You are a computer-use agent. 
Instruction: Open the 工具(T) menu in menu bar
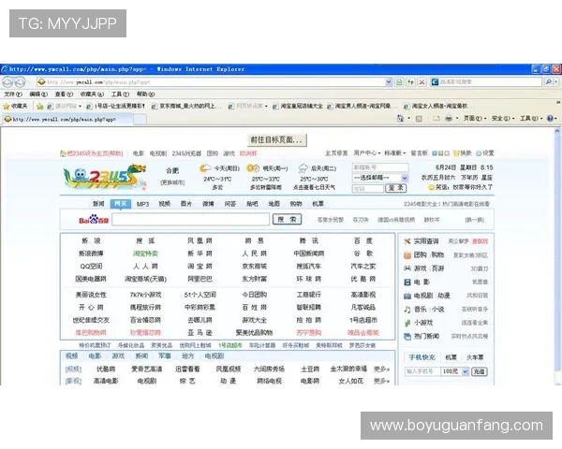click(x=120, y=94)
